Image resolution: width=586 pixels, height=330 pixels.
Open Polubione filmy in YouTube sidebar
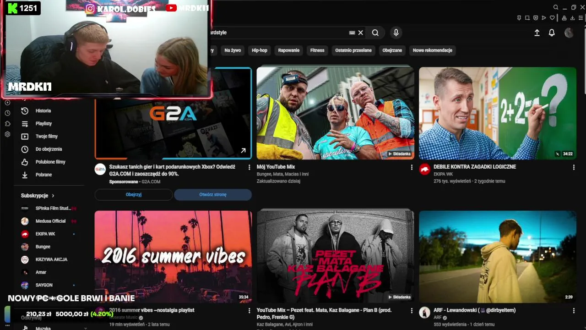tap(49, 162)
